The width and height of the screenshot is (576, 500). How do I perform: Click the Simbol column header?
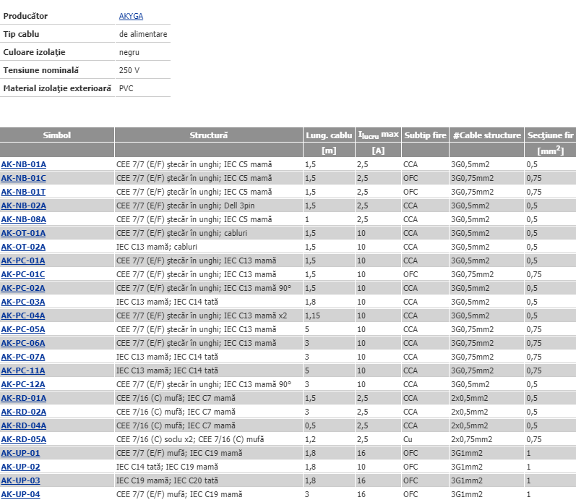(57, 135)
